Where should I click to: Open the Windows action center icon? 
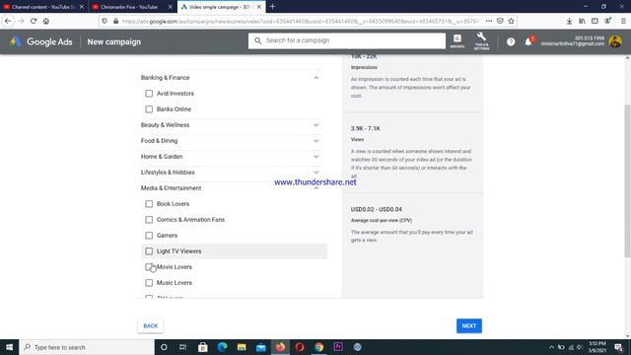[619, 347]
